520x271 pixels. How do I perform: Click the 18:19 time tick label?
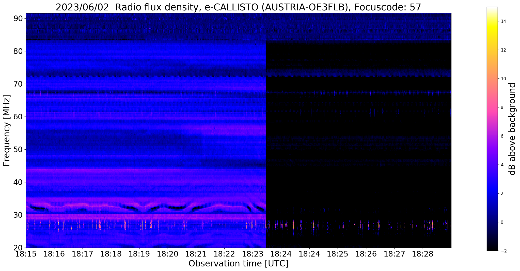[139, 254]
